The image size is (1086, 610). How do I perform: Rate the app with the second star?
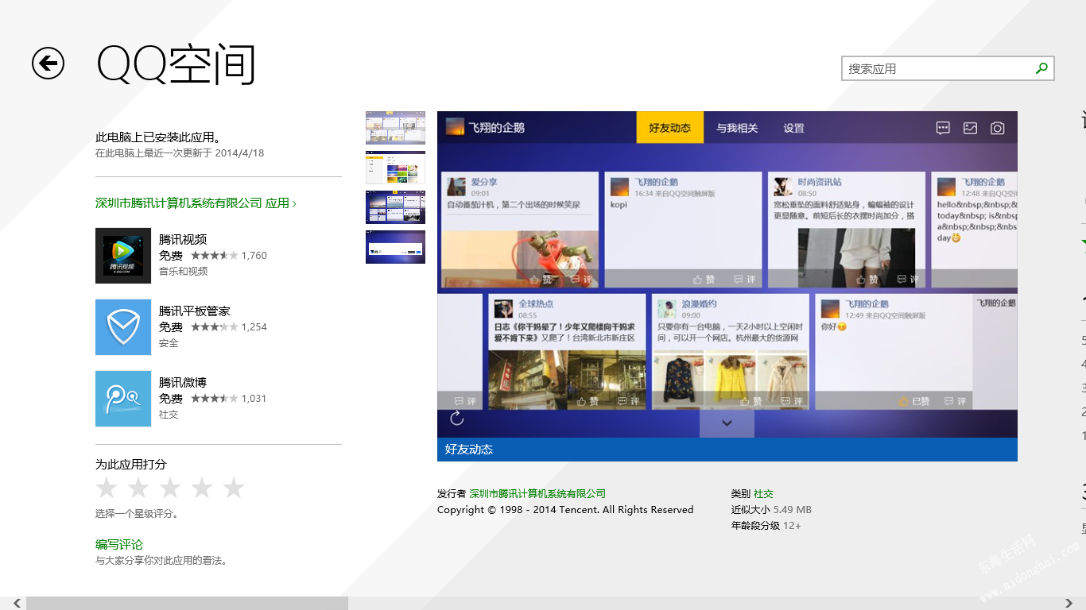coord(138,488)
